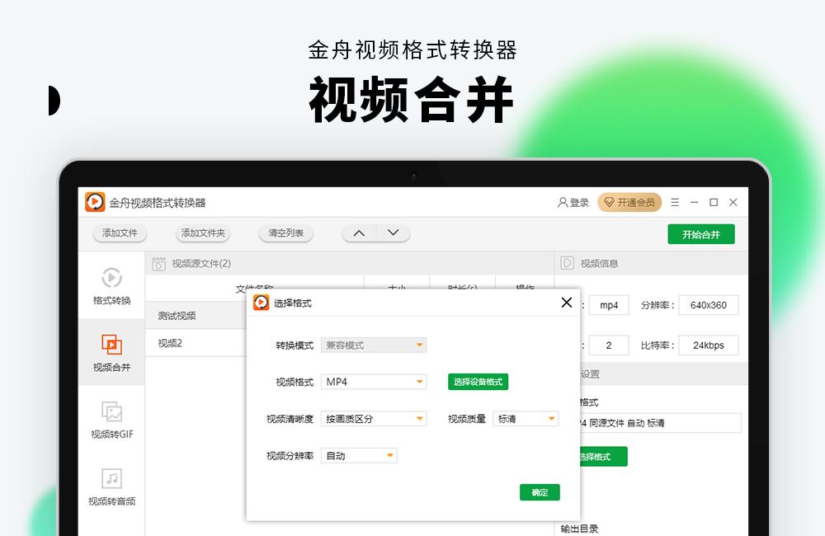The image size is (825, 536).
Task: Click the 视频信息 panel header text
Action: coord(599,264)
